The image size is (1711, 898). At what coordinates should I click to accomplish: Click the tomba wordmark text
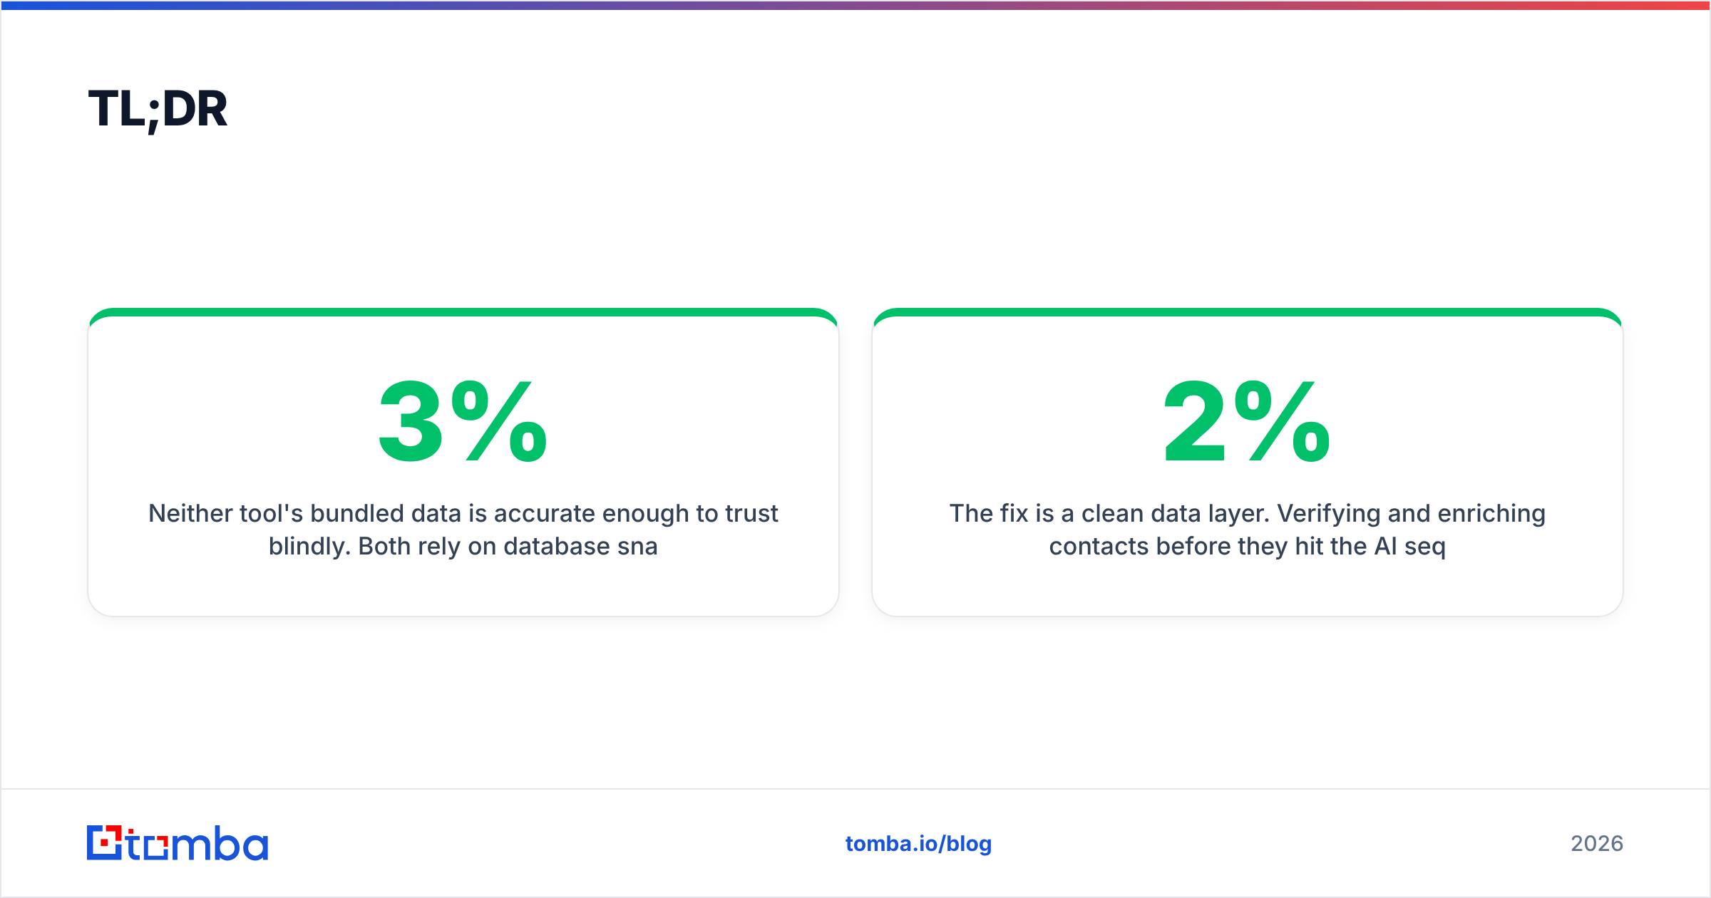tap(197, 843)
